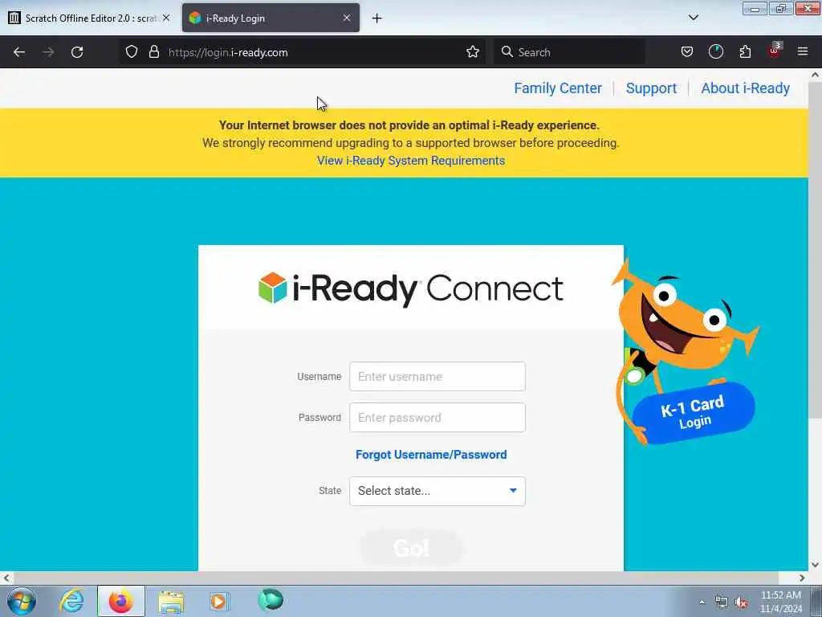Click the horizontal scrollbar left arrow
Viewport: 822px width, 617px height.
coord(6,578)
